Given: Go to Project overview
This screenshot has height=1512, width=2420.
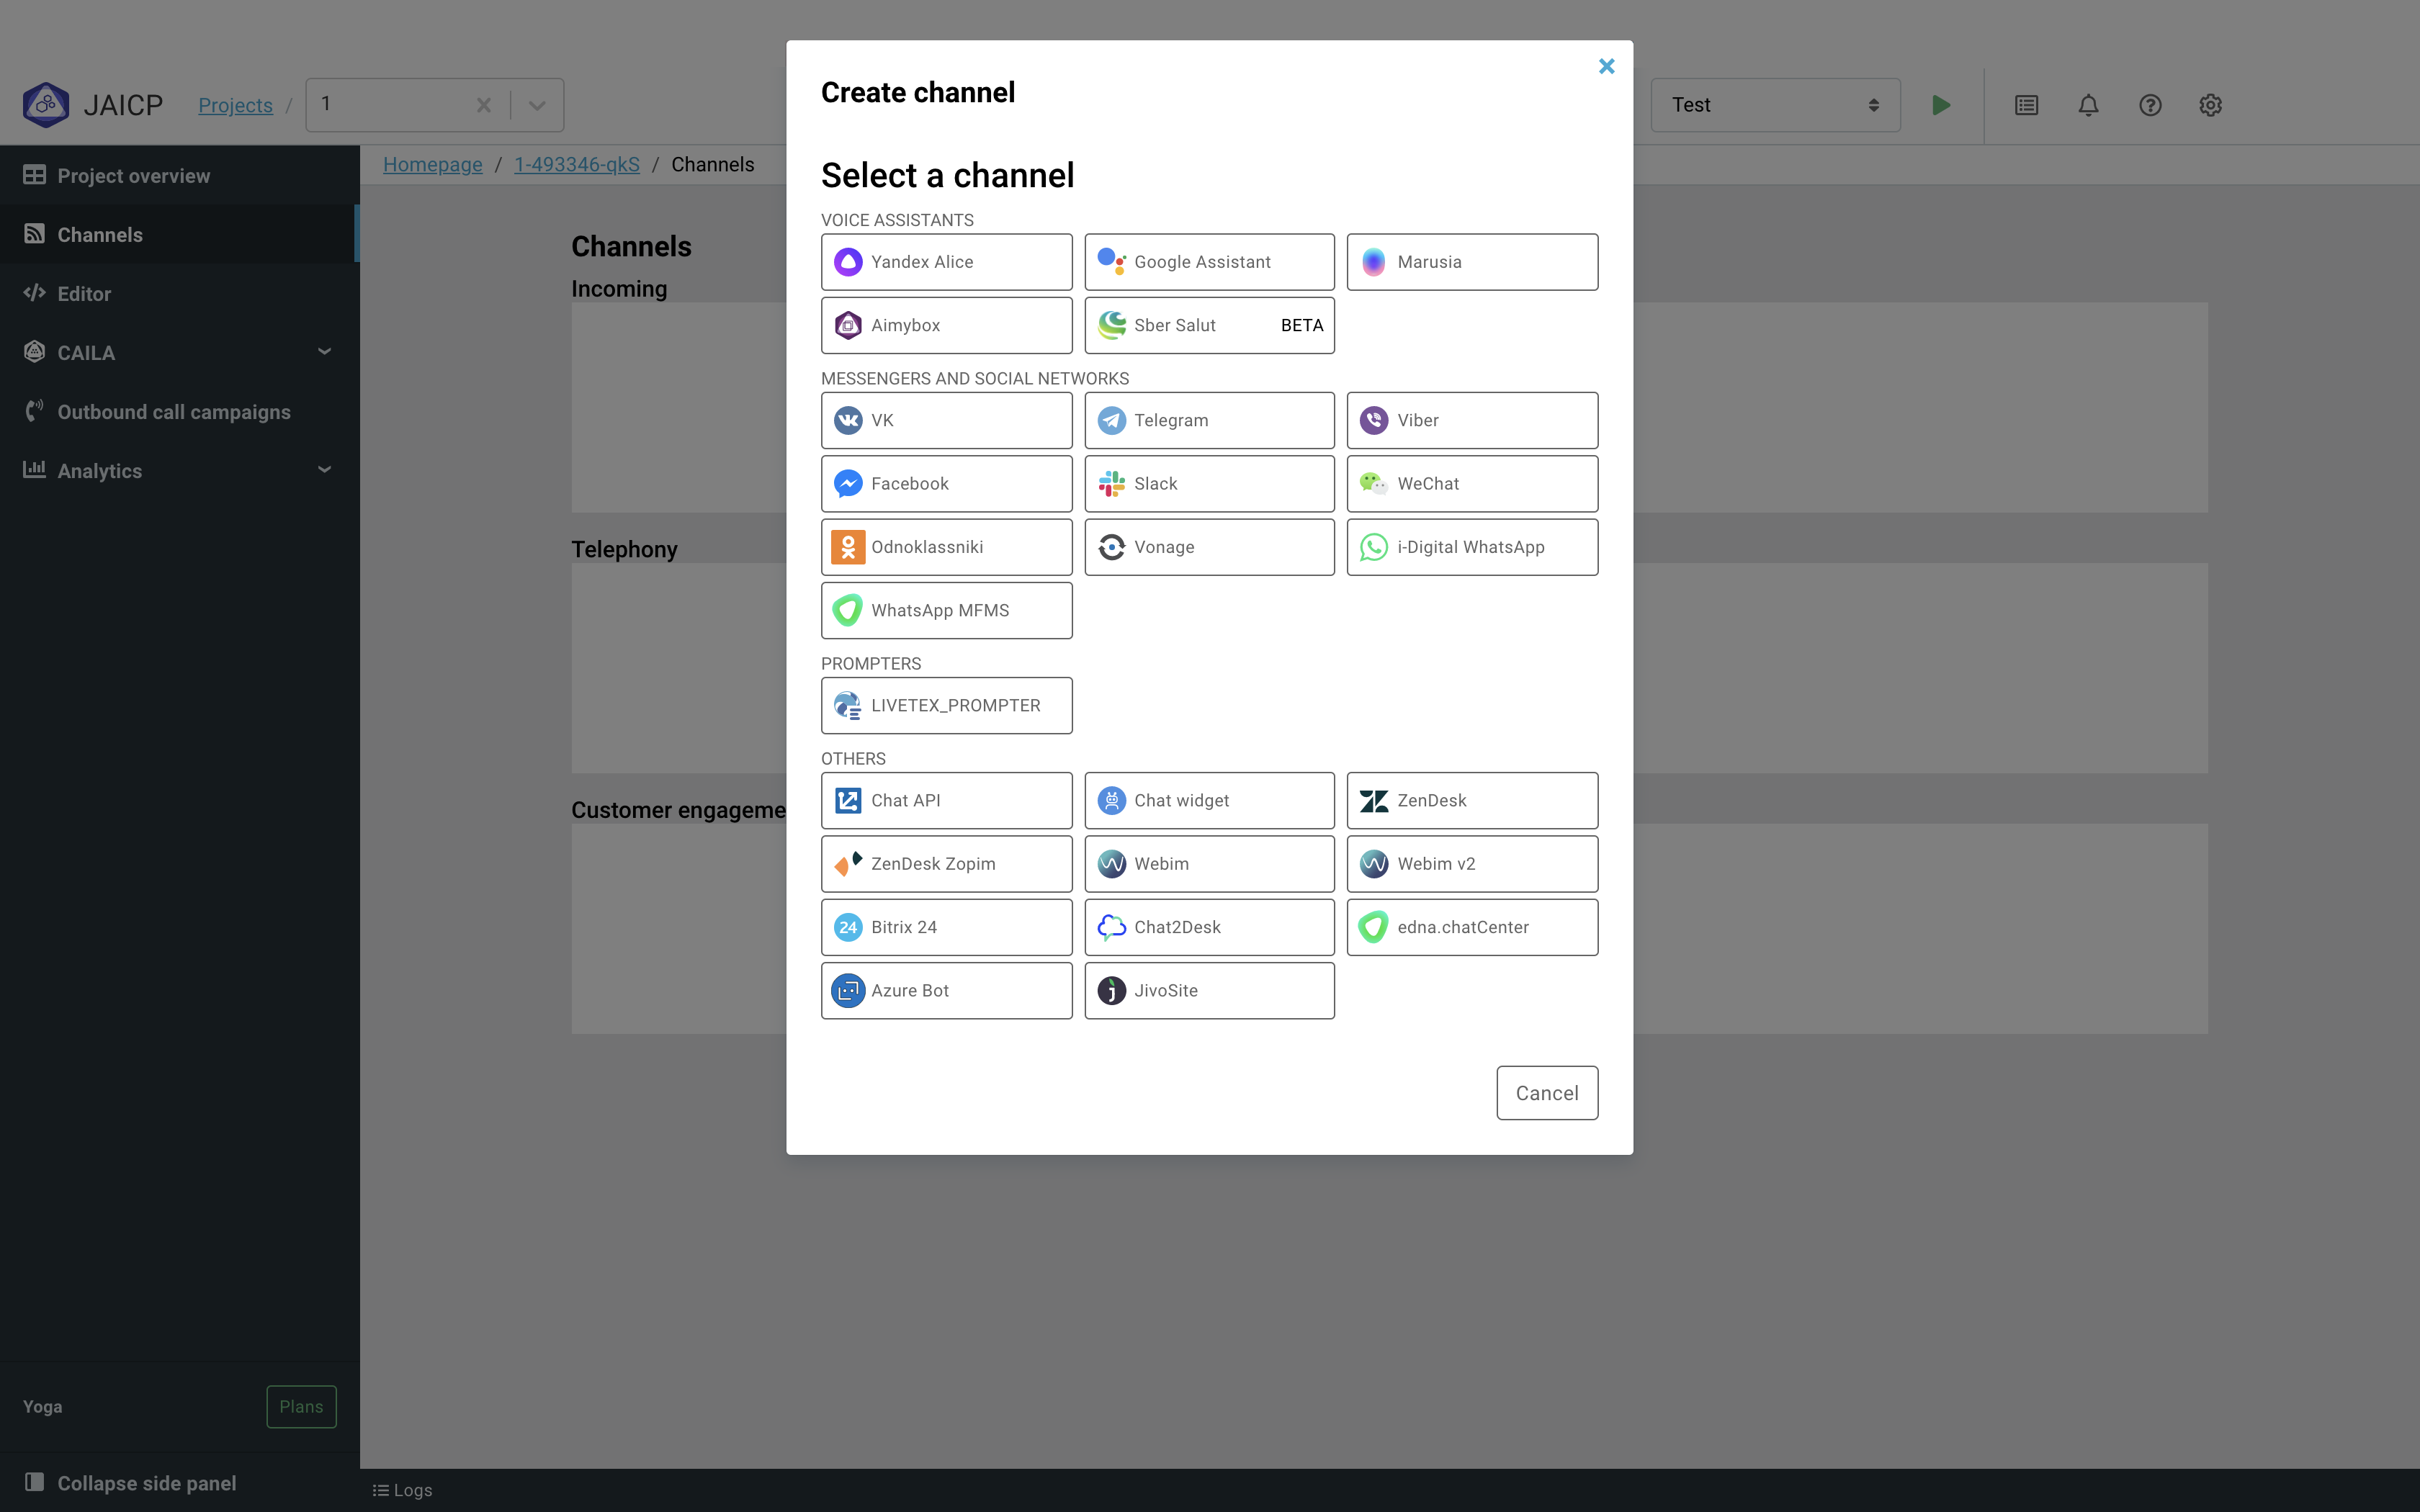Looking at the screenshot, I should point(133,175).
